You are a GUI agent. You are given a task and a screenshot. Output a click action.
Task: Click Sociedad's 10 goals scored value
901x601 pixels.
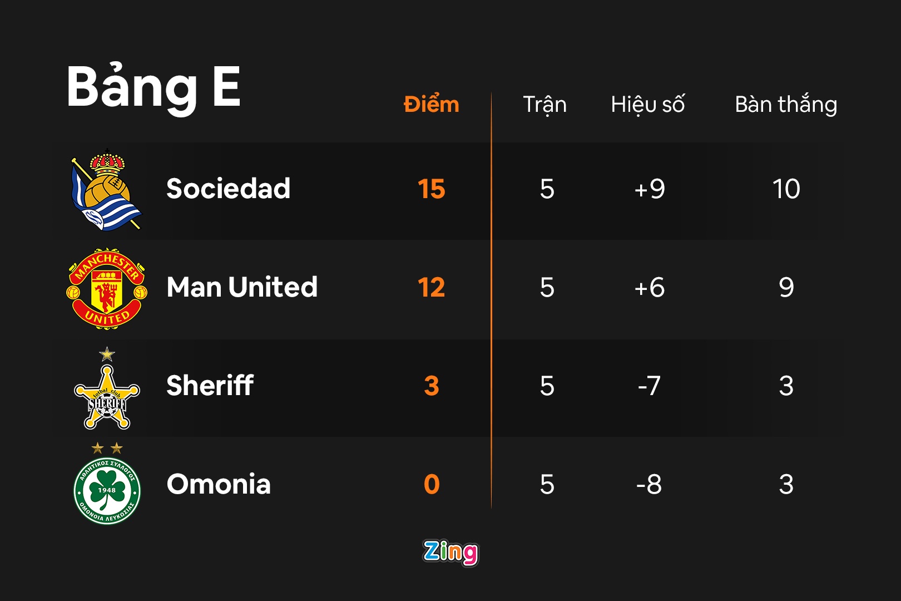click(x=786, y=189)
